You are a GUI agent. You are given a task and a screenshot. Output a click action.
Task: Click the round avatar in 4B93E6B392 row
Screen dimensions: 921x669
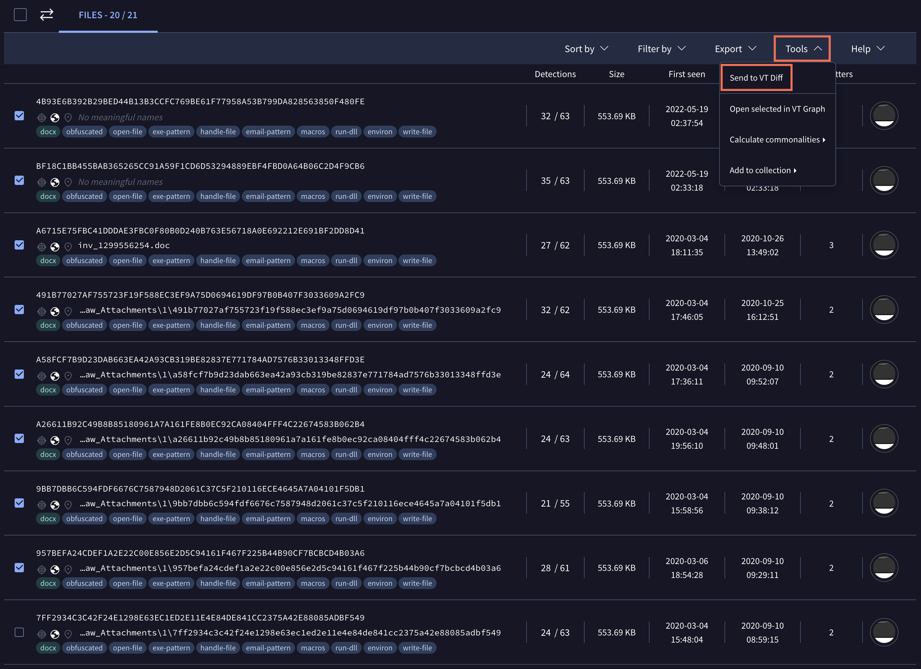(x=884, y=116)
